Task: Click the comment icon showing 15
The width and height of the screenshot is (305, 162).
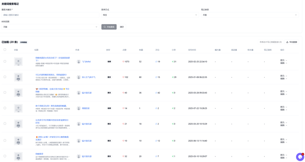Action: 156,77
